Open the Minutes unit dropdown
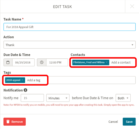139x130 pixels. pyautogui.click(x=58, y=98)
